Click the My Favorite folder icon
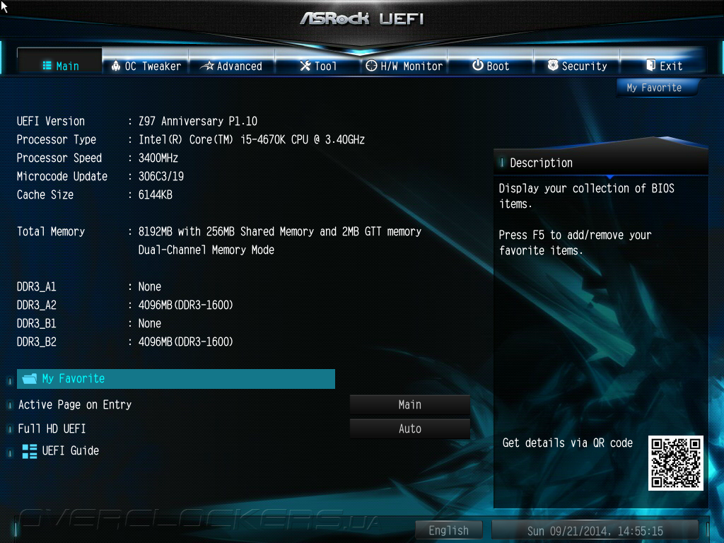This screenshot has width=724, height=543. point(30,379)
